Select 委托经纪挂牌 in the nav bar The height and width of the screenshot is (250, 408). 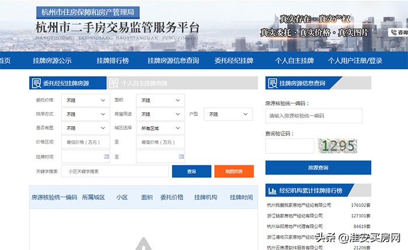tap(234, 60)
